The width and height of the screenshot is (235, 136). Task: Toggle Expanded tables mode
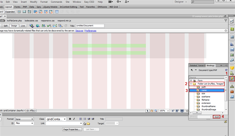(x=10, y=12)
